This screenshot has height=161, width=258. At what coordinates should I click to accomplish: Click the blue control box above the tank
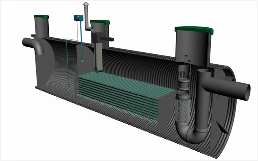point(78,18)
